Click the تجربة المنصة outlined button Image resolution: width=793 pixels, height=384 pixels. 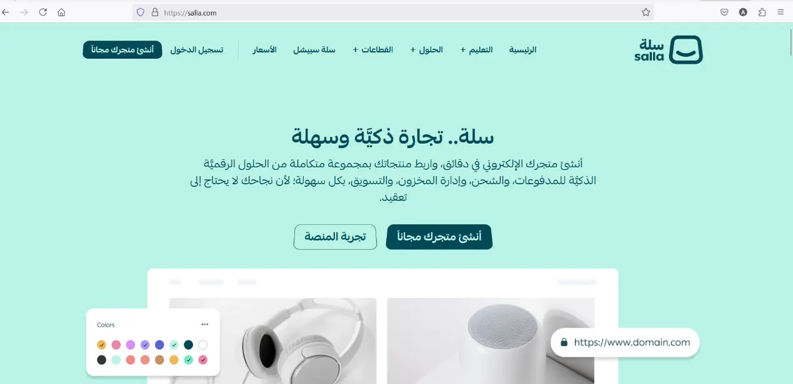tap(335, 237)
